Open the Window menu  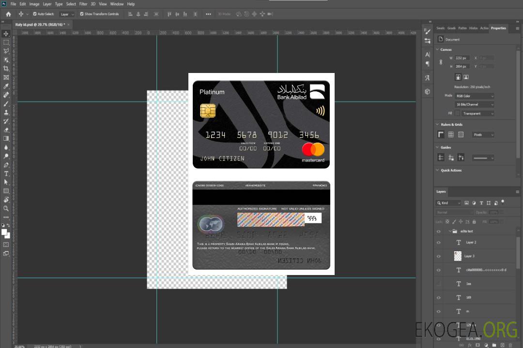tap(117, 4)
